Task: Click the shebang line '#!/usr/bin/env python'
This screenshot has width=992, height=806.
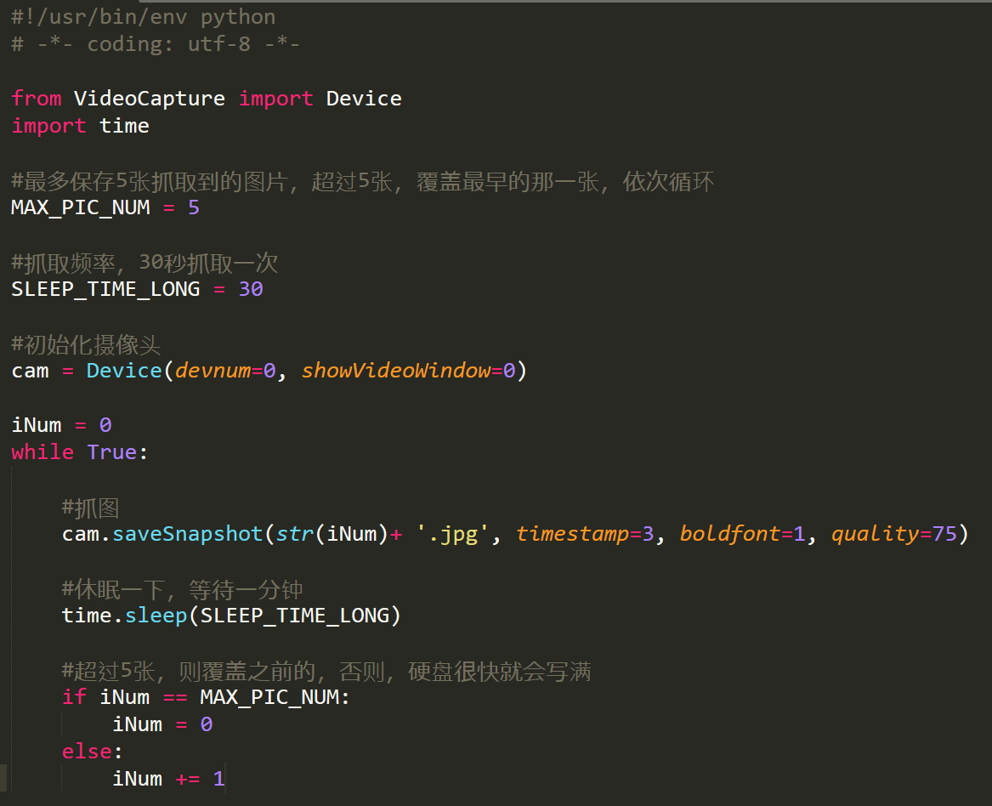Action: click(144, 17)
